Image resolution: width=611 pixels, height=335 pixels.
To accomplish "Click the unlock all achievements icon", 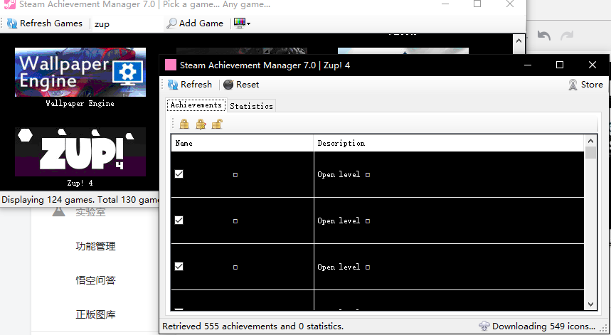I will (217, 124).
